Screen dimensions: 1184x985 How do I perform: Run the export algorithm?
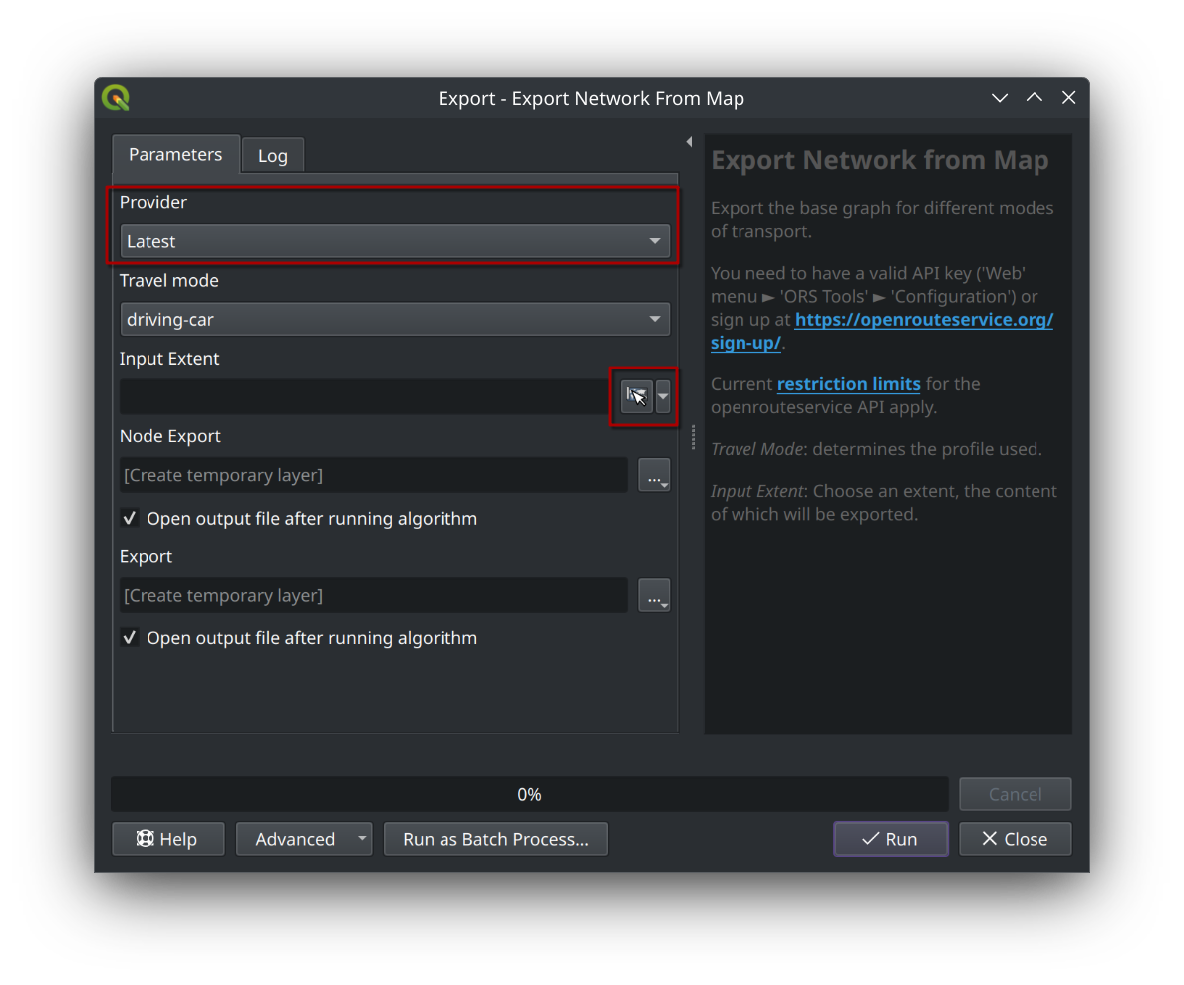[x=890, y=839]
